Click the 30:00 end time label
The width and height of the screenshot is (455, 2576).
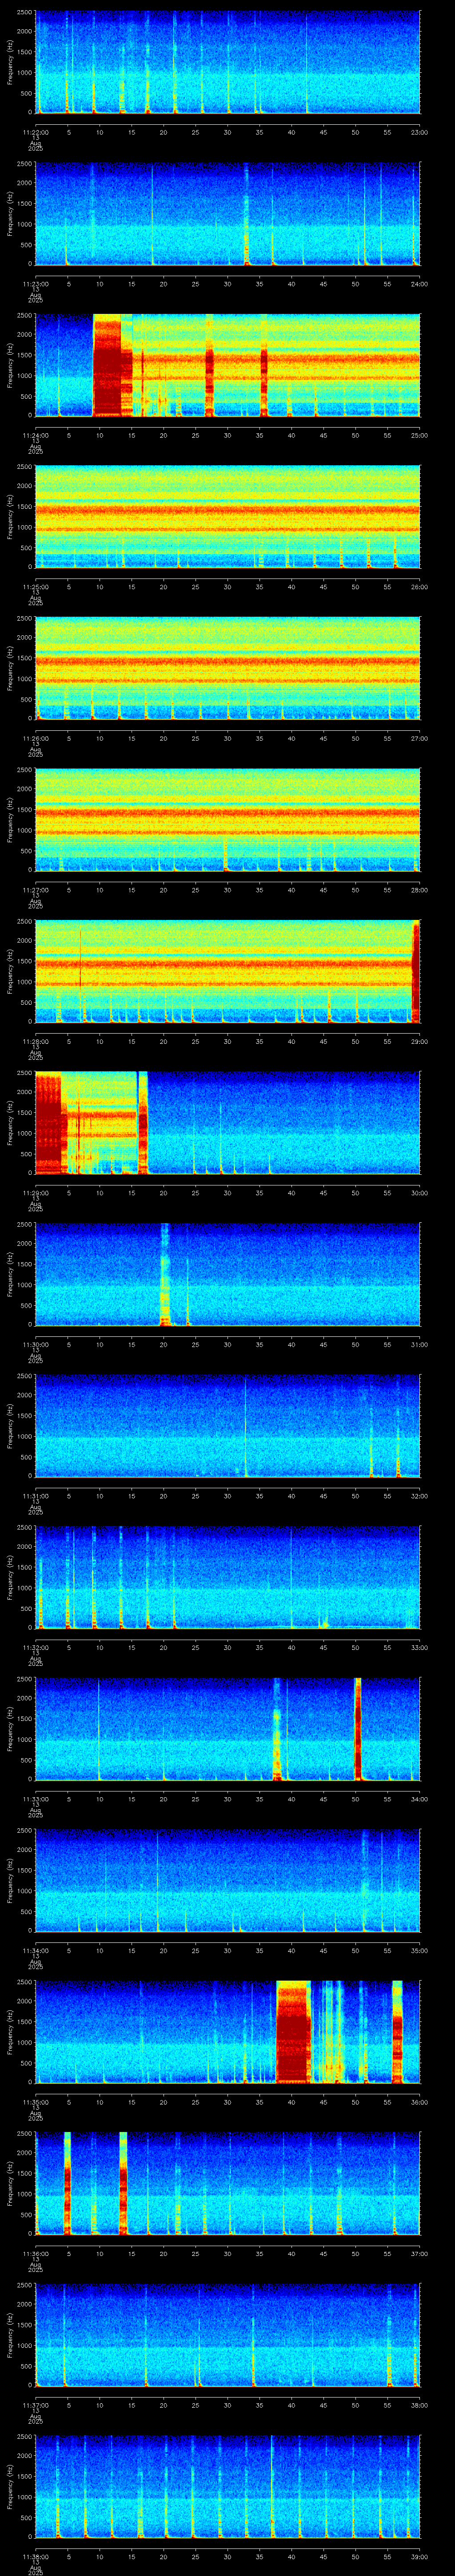pos(420,1193)
